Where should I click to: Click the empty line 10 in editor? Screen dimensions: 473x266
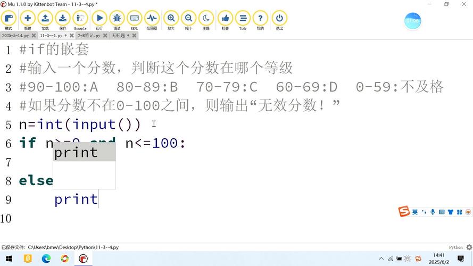pos(242,218)
